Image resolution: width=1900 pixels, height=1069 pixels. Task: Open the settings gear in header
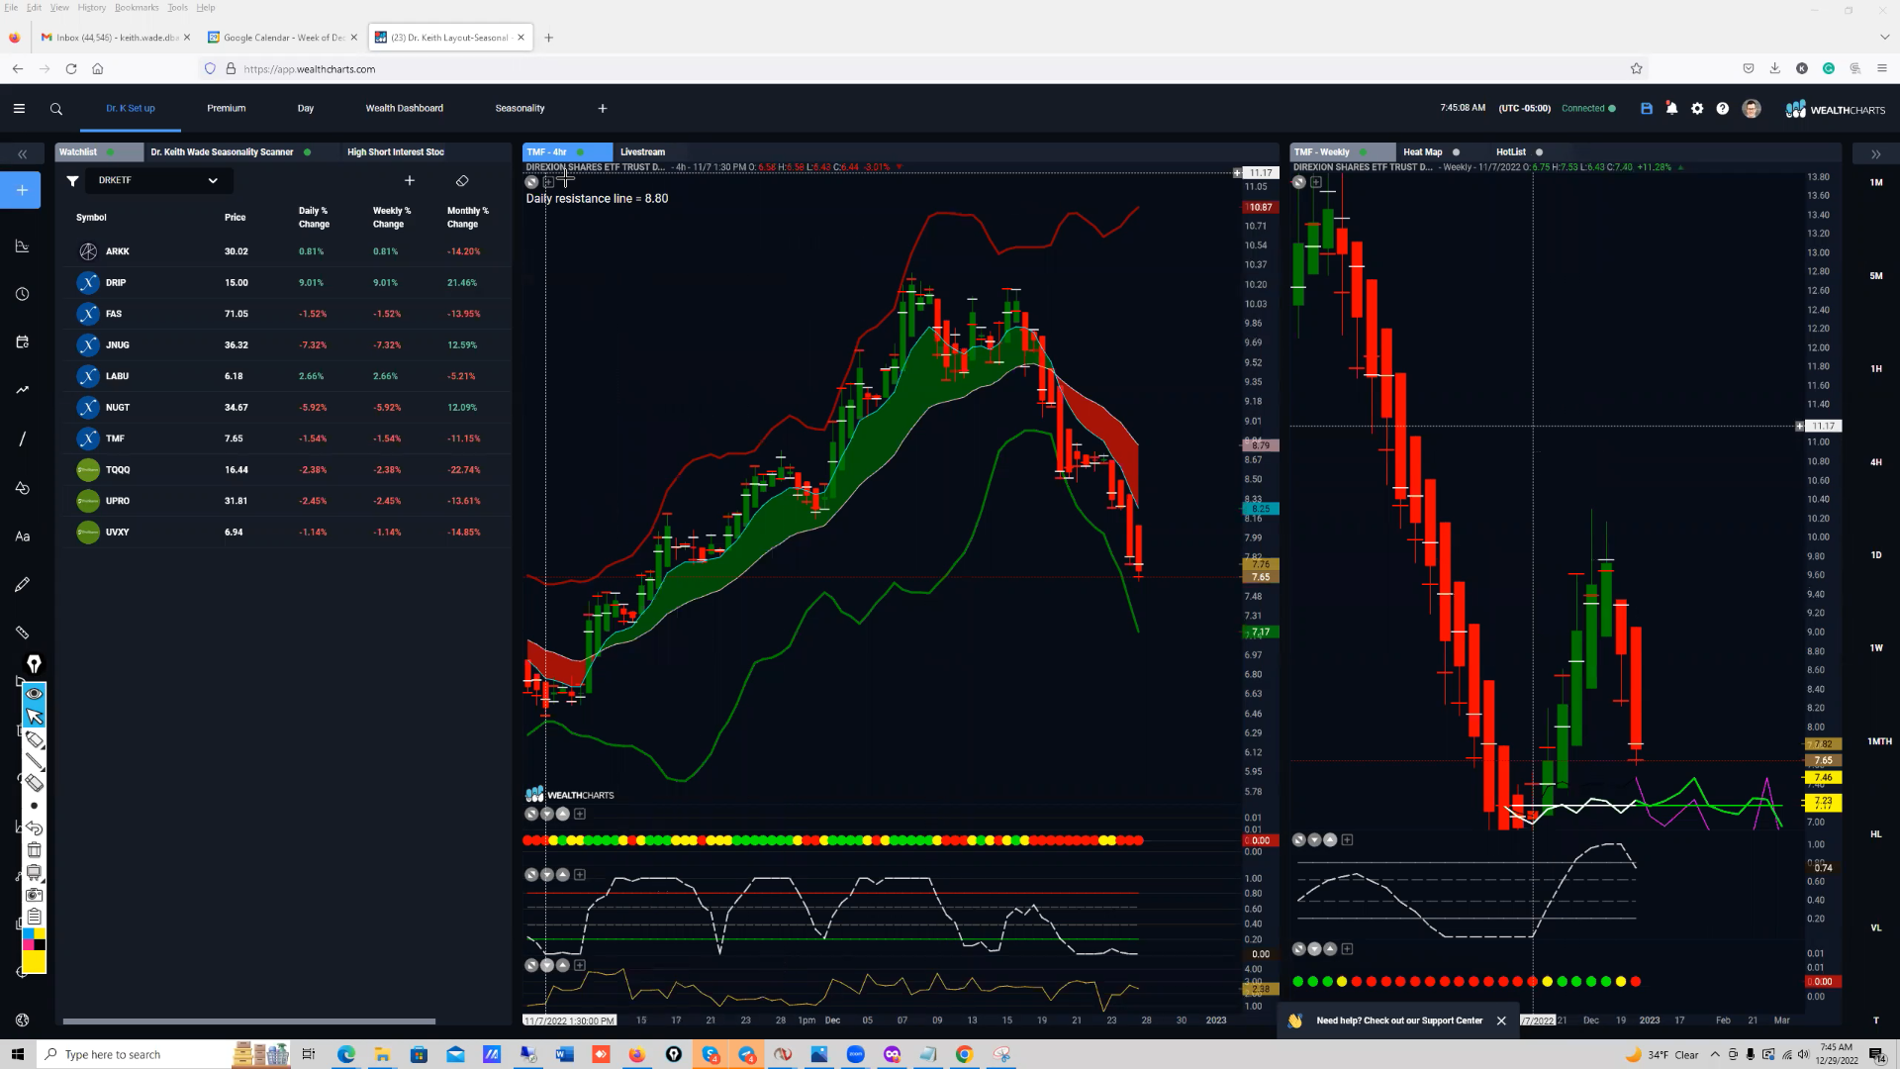[1697, 109]
